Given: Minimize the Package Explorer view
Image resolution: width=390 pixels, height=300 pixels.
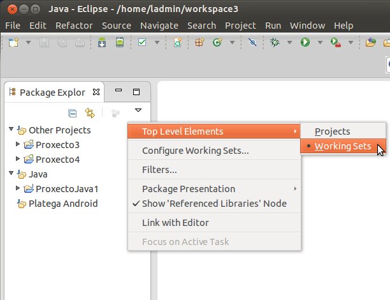Looking at the screenshot, I should tap(119, 91).
